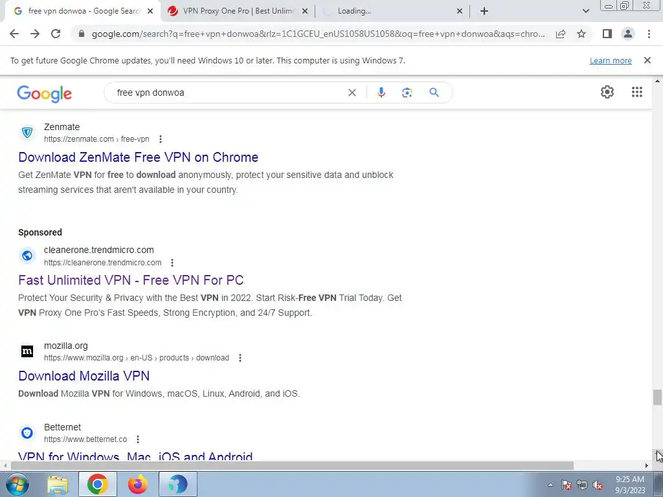Click the Sponsored label

pos(40,232)
